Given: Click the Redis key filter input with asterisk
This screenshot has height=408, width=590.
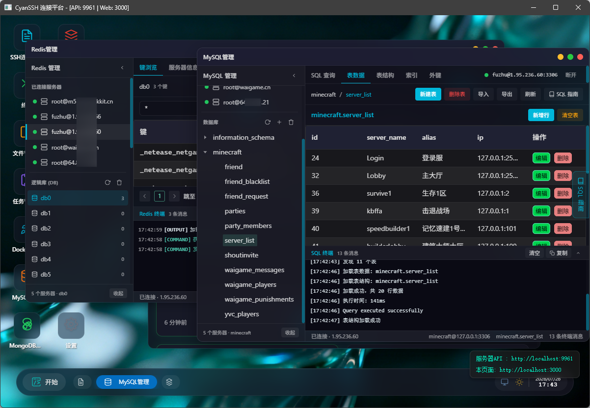Looking at the screenshot, I should [168, 108].
